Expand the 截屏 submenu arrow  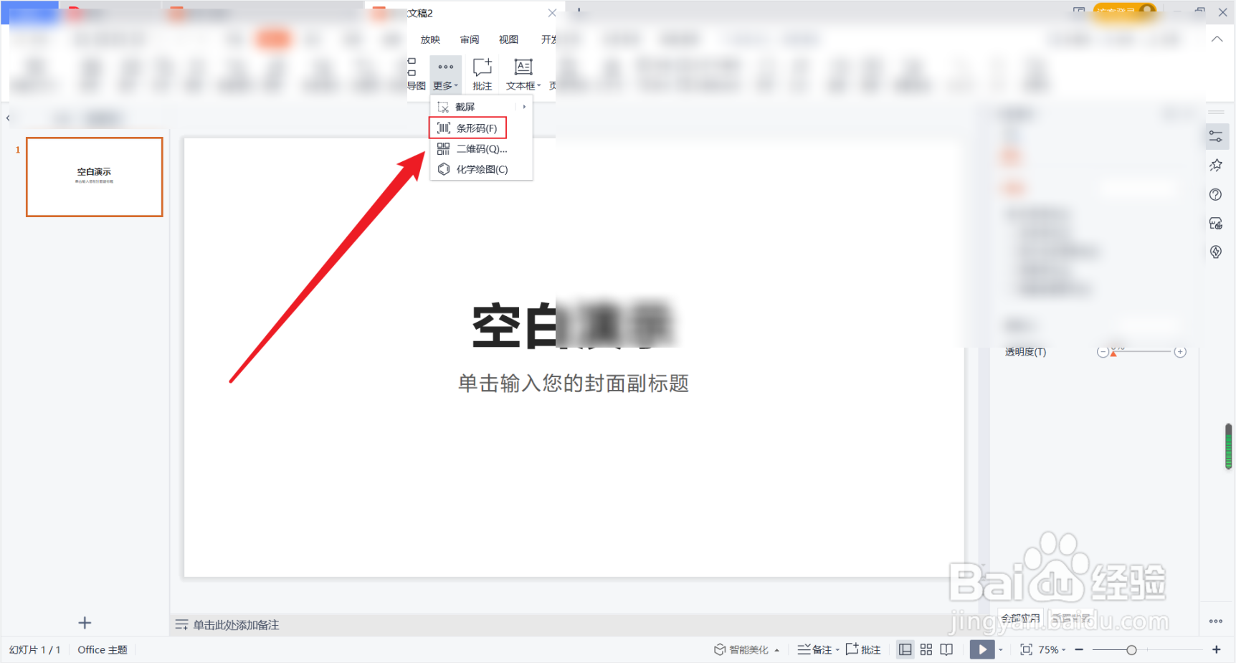[x=524, y=107]
